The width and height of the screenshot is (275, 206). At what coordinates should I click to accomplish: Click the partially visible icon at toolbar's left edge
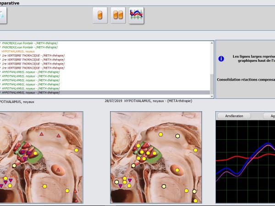[2, 16]
